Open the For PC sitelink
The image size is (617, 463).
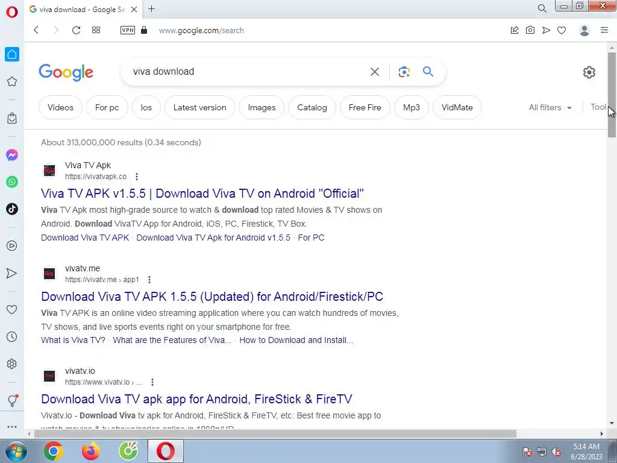pos(312,238)
